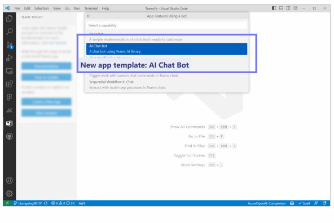Click the fourth blue button in Teams Toolkit panel
Screen dimensions: 334x223
click(46, 113)
